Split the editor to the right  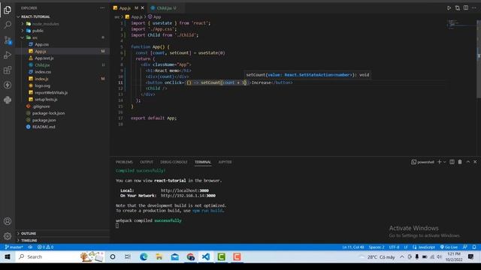click(x=466, y=8)
